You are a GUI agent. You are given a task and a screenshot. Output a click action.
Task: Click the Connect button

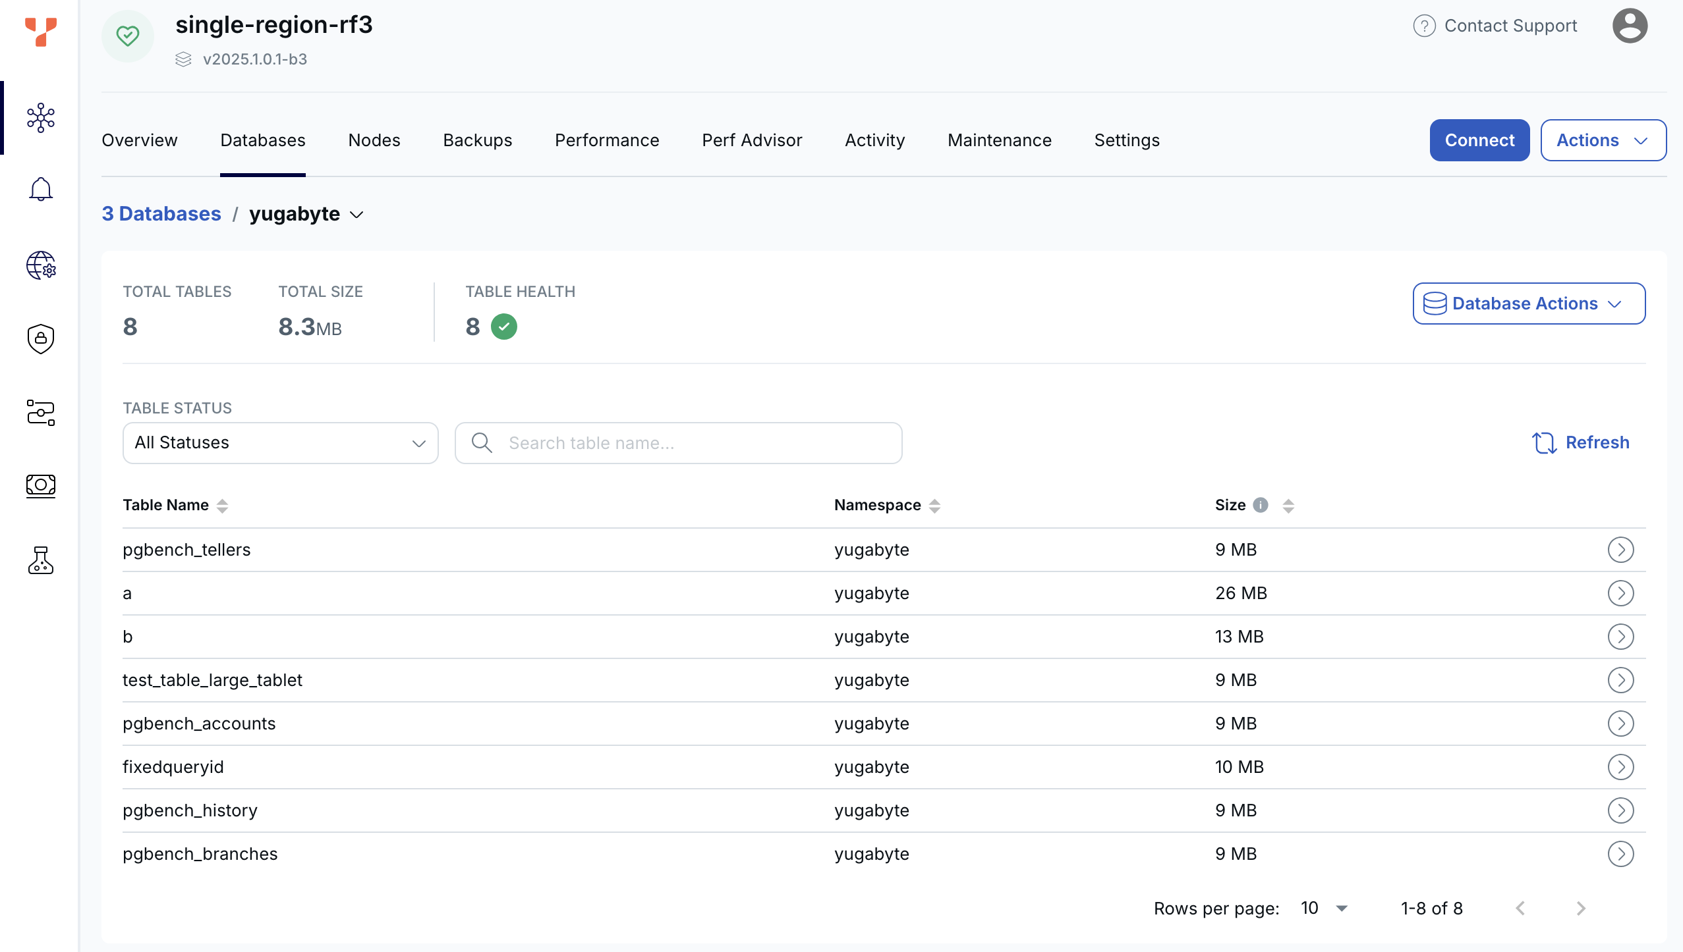(1479, 140)
